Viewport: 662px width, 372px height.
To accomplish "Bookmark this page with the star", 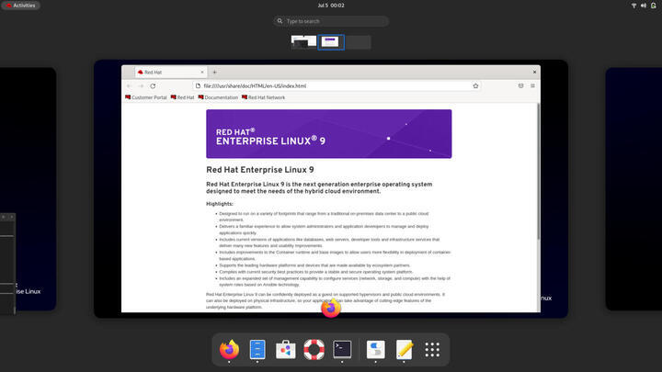I will tap(475, 86).
